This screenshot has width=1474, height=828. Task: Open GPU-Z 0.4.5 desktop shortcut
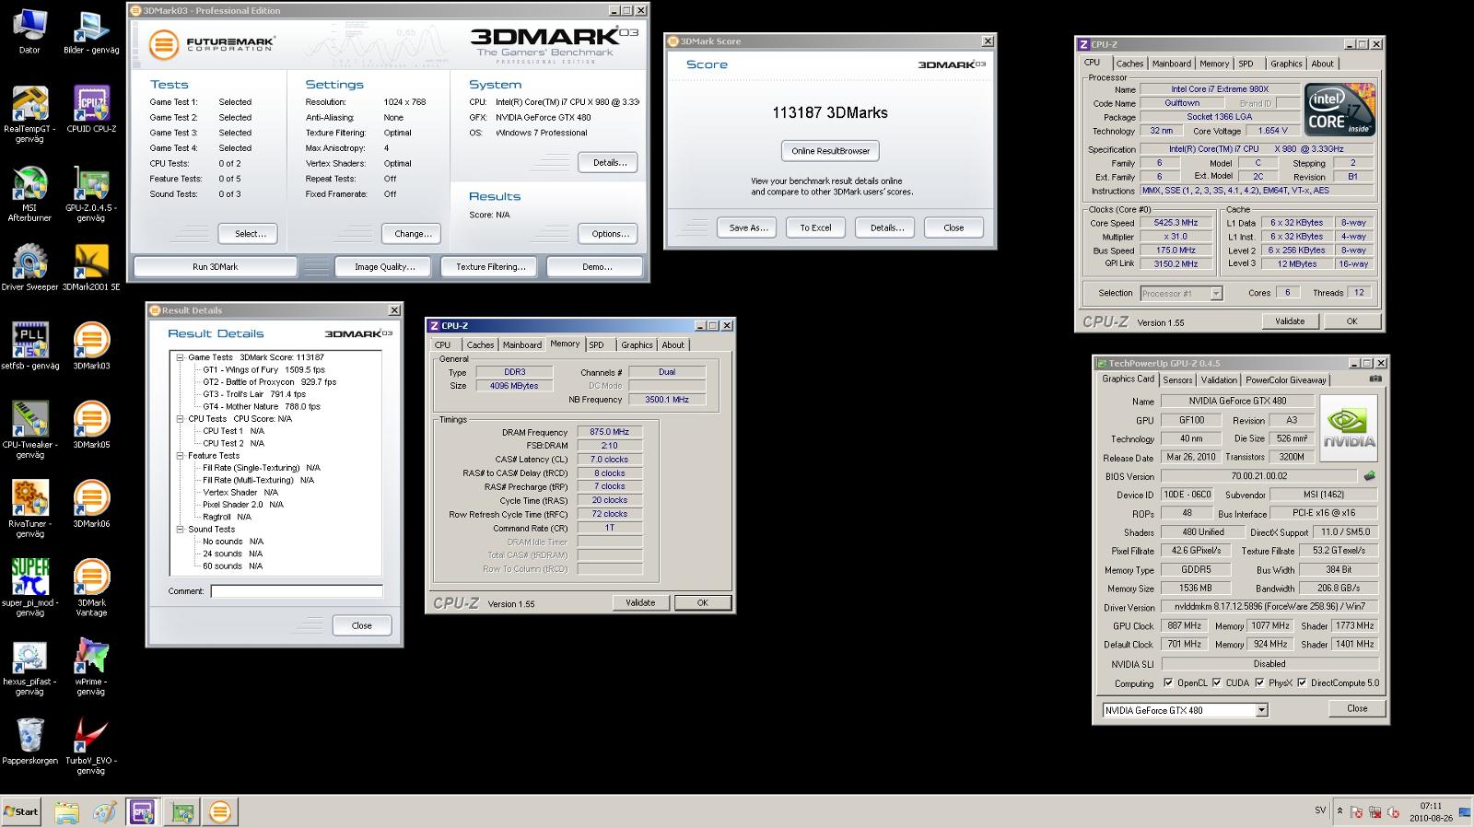(x=90, y=192)
